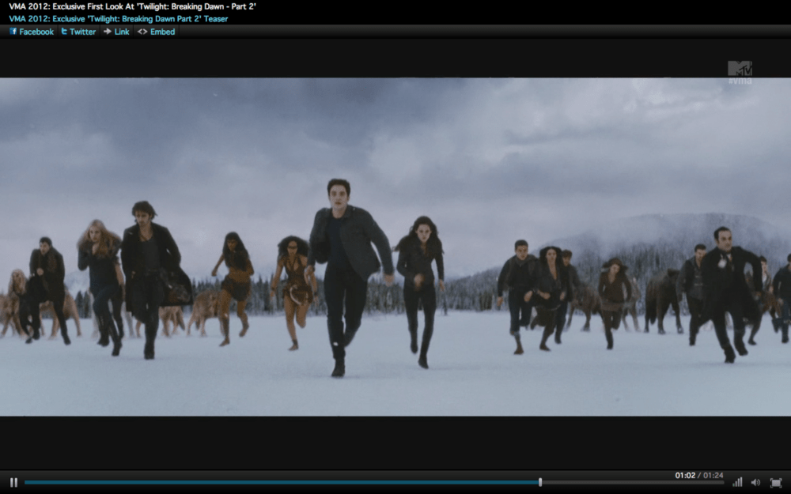Click the Link share option
The width and height of the screenshot is (791, 494).
(x=115, y=32)
